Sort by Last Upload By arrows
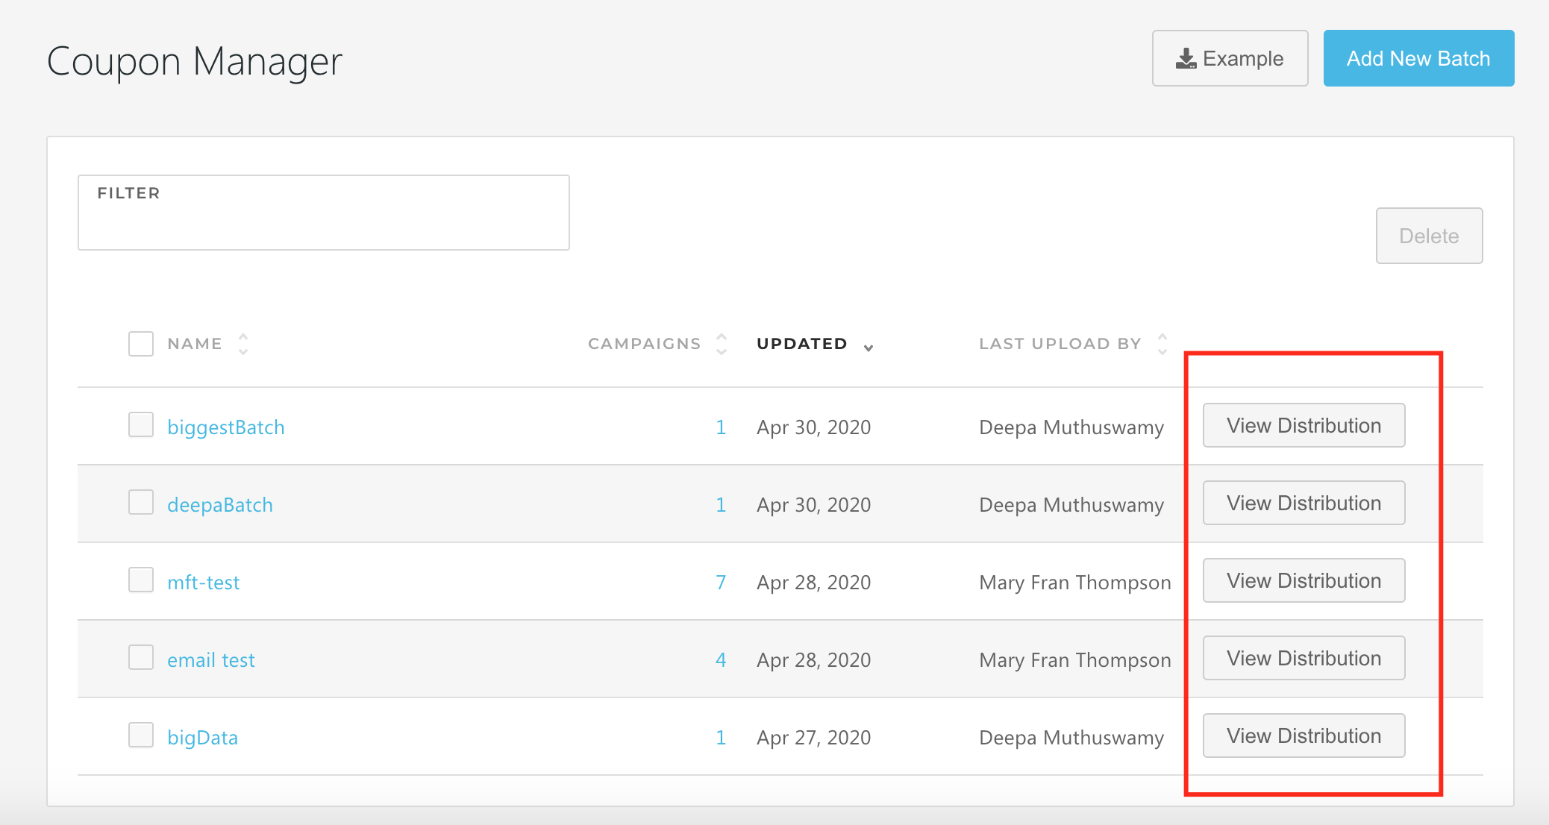Viewport: 1549px width, 825px height. (1162, 344)
